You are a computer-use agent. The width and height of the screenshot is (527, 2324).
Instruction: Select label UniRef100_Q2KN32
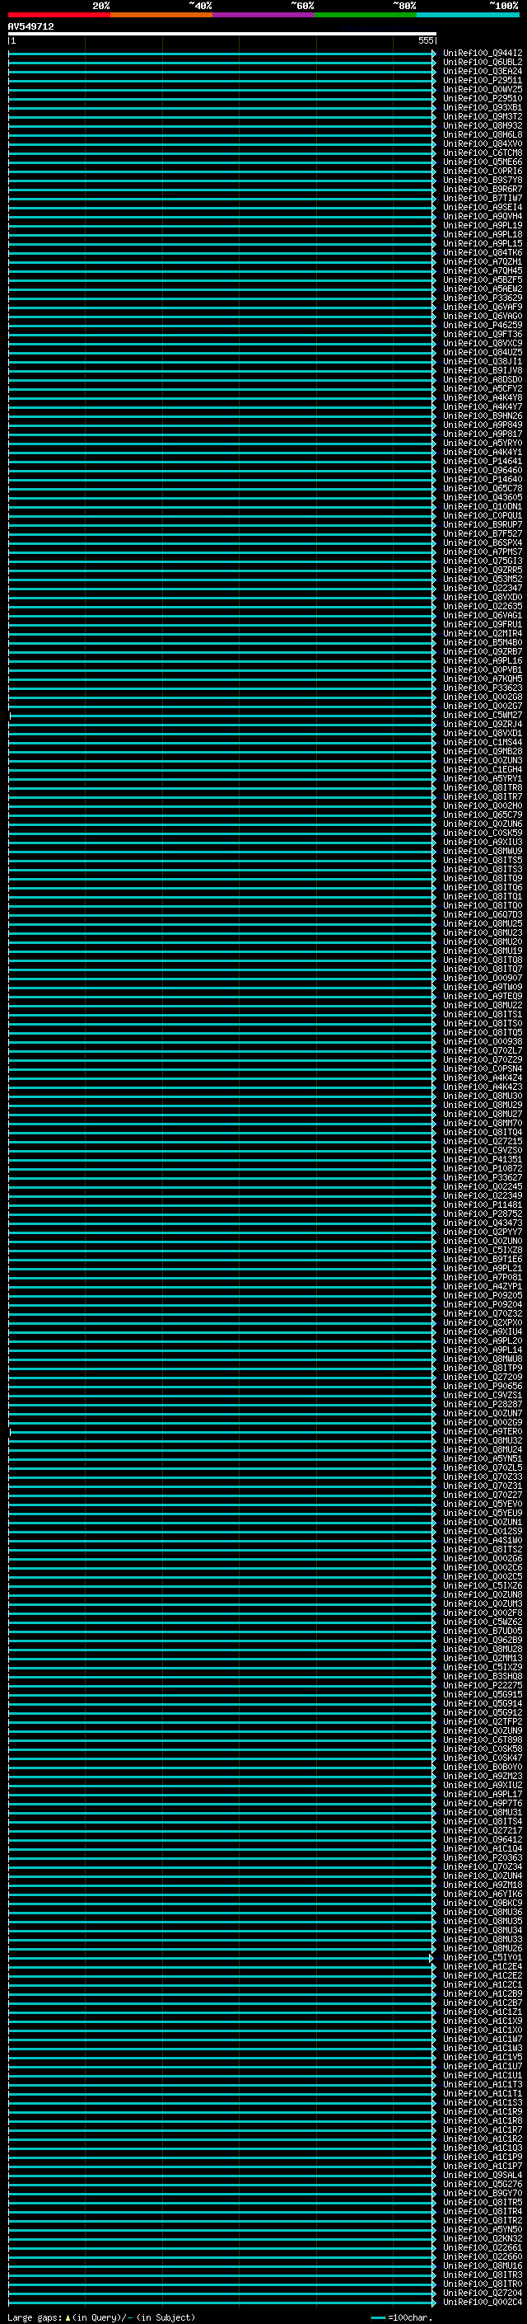tap(482, 2238)
